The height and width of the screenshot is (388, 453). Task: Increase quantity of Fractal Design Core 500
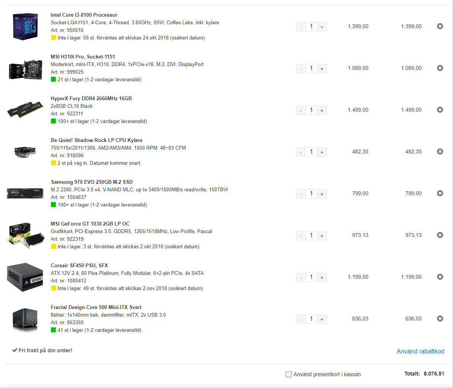[322, 319]
